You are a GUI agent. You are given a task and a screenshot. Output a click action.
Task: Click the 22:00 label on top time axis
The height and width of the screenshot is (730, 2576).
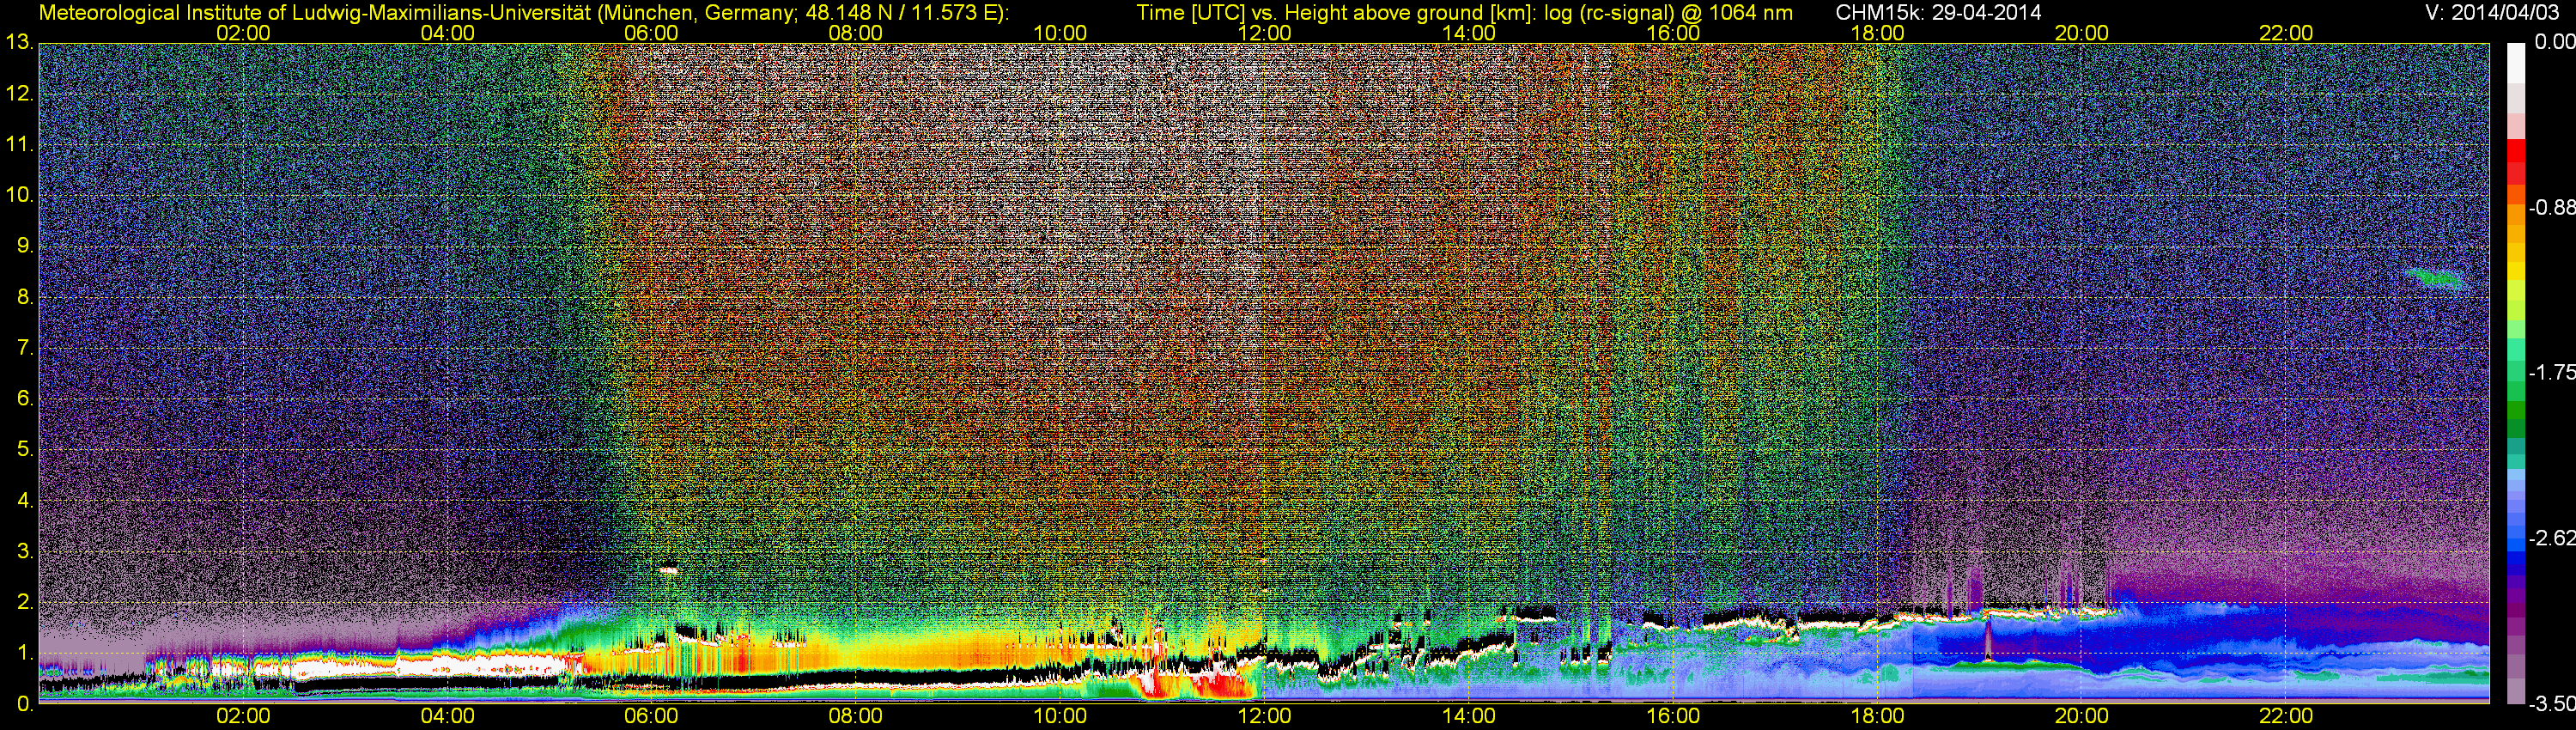click(x=2286, y=33)
